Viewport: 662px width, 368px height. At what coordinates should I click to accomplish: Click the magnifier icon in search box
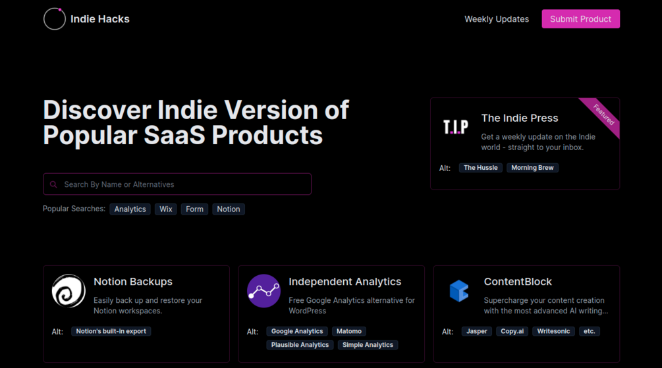pyautogui.click(x=54, y=185)
